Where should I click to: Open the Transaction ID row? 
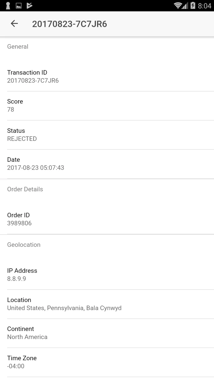coord(107,77)
